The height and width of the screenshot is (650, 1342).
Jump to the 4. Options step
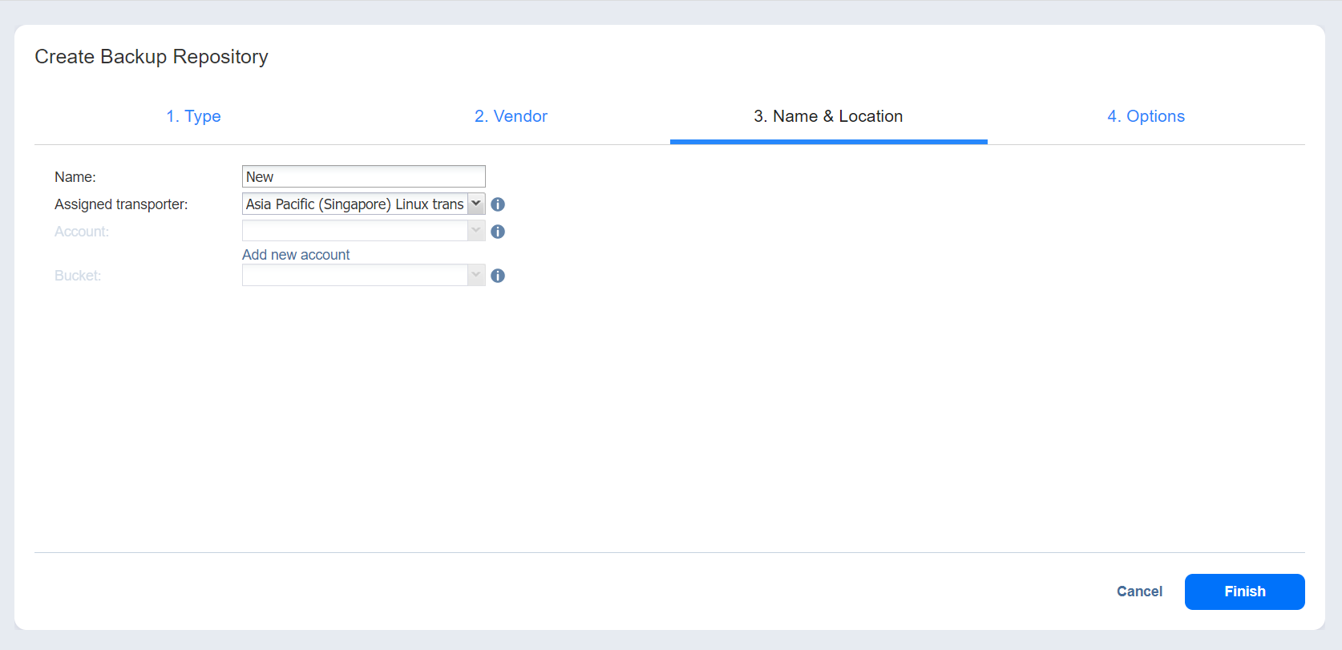1146,116
